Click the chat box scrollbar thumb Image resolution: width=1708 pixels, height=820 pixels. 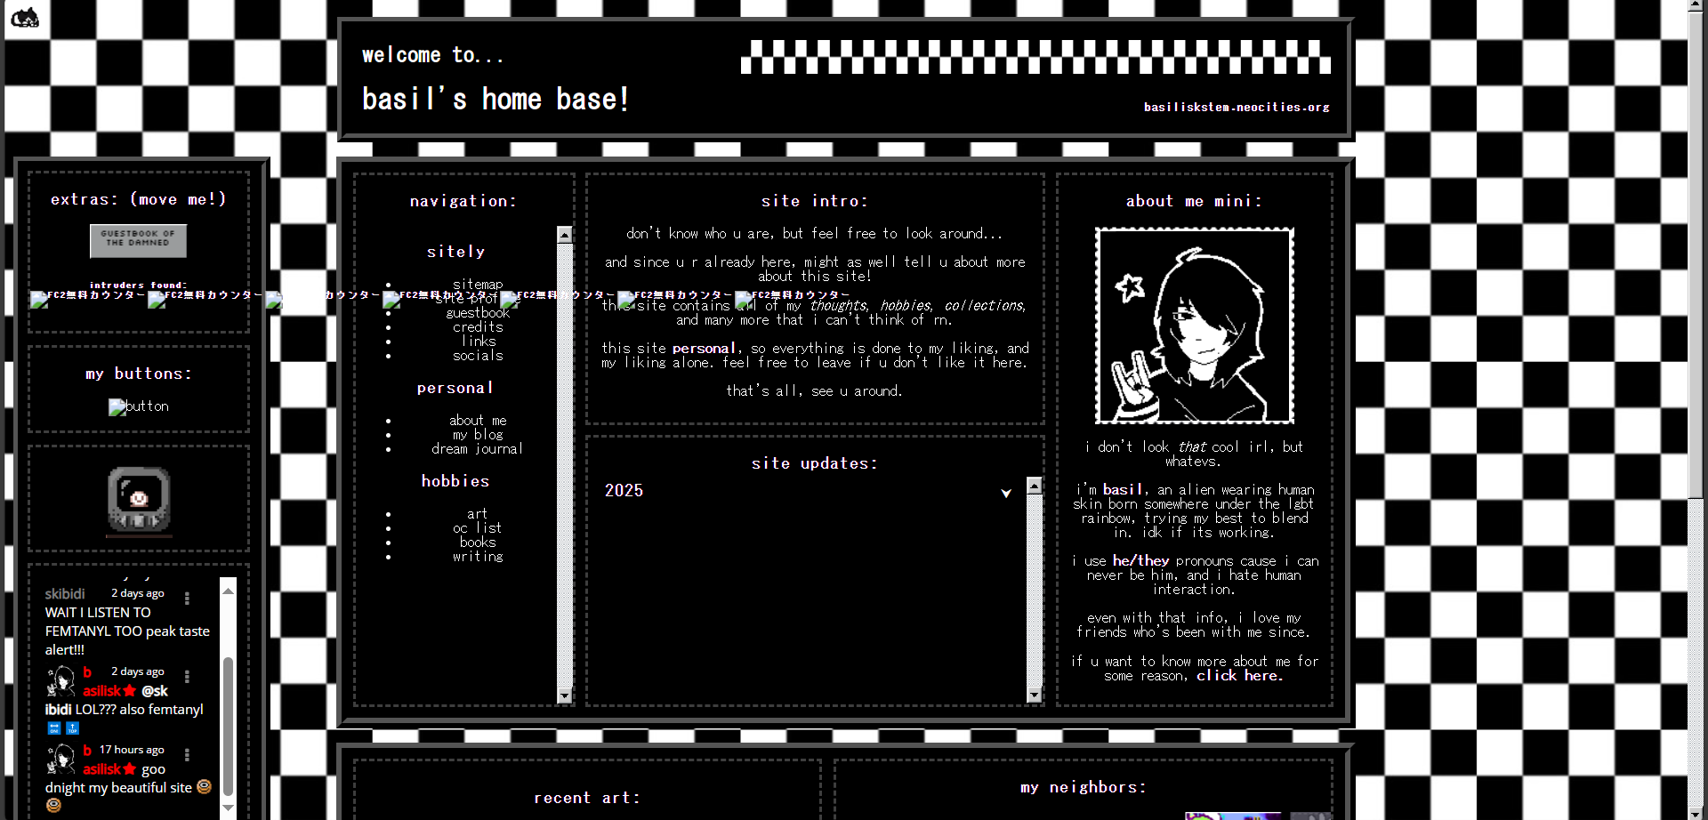click(x=229, y=726)
